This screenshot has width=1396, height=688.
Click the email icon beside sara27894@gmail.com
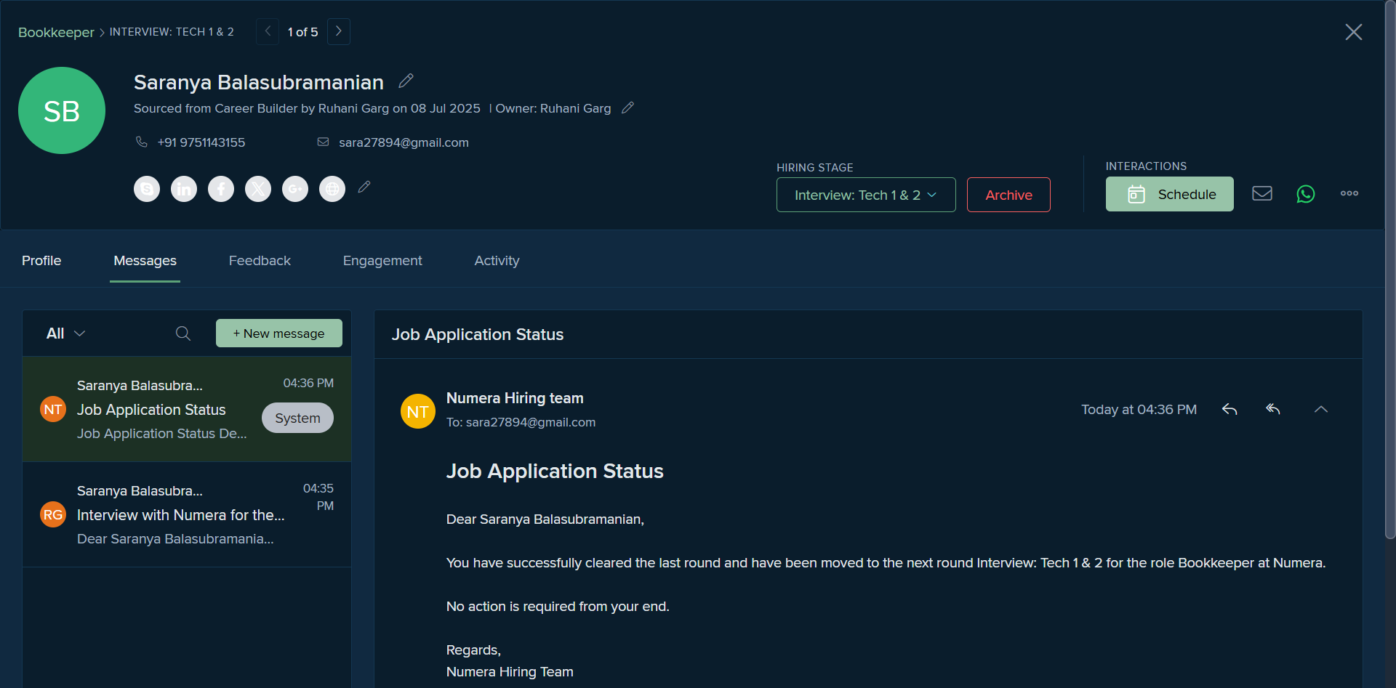point(324,142)
